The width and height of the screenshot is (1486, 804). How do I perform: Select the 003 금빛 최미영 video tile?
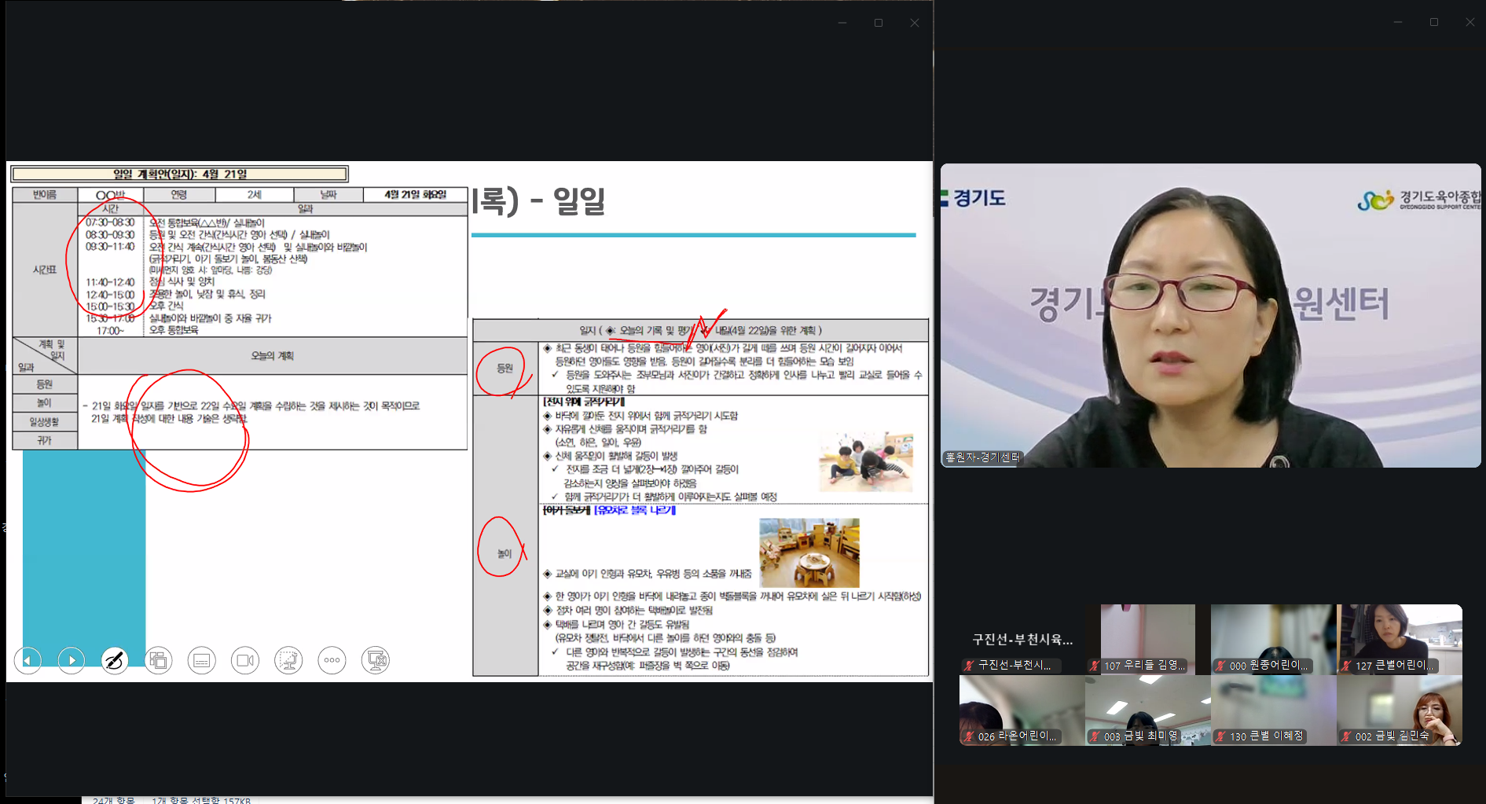coord(1147,710)
